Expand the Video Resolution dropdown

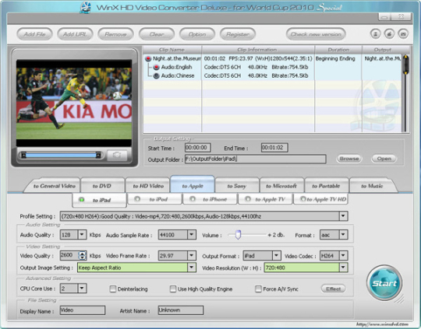(x=343, y=268)
